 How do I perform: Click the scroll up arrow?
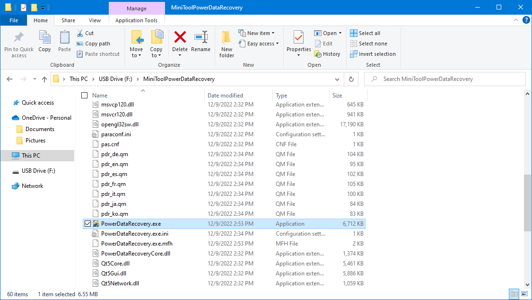[x=527, y=94]
